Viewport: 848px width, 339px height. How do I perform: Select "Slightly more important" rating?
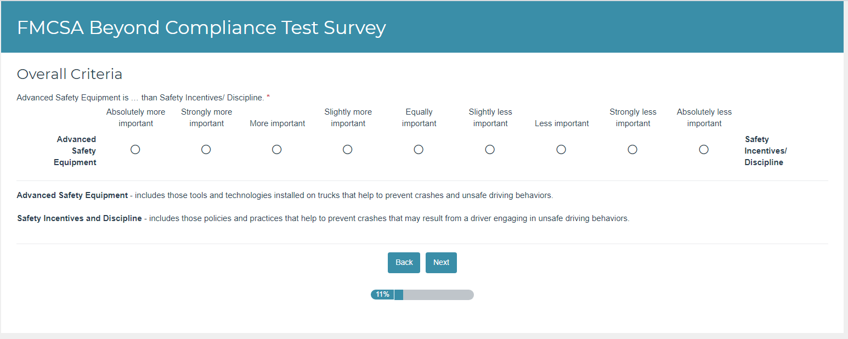click(x=348, y=150)
